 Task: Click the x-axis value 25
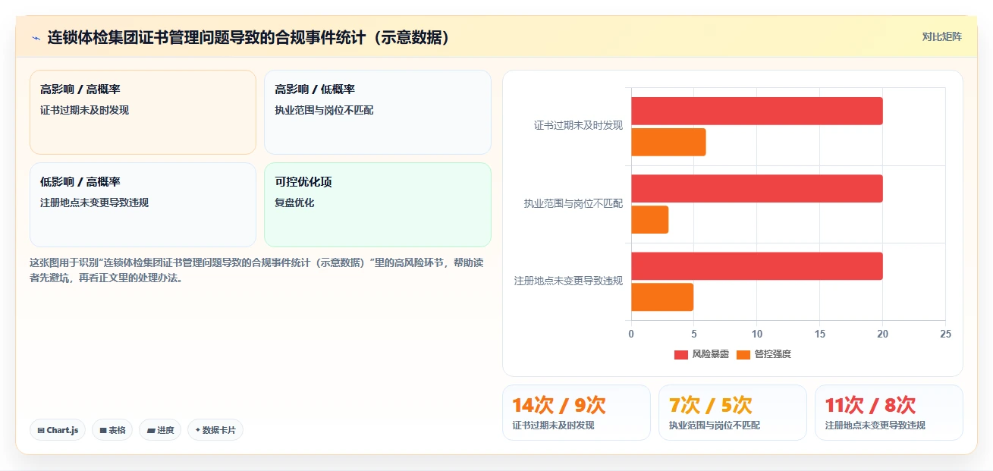point(945,334)
